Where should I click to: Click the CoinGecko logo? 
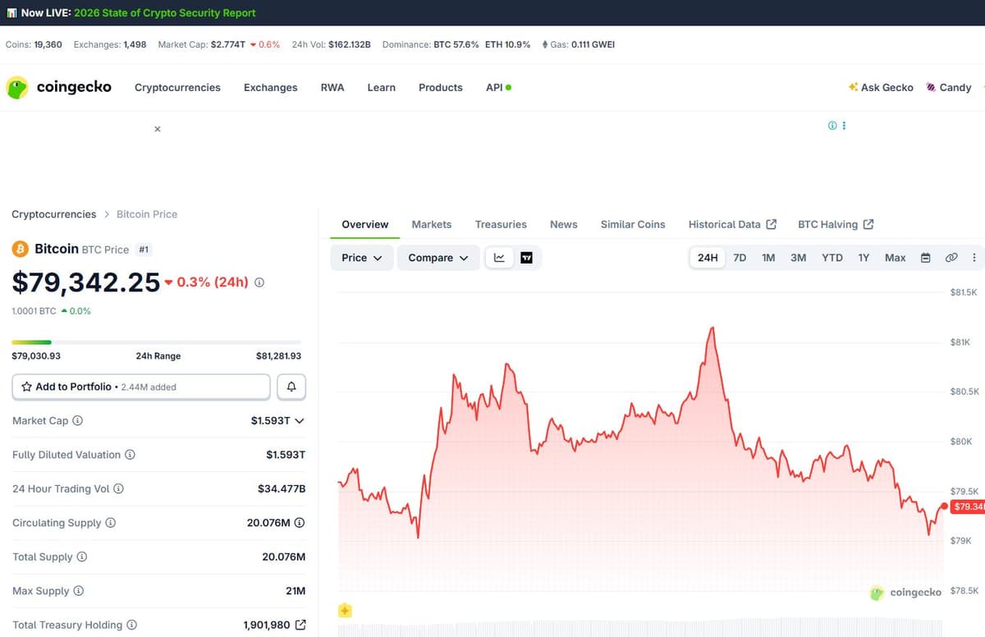58,87
